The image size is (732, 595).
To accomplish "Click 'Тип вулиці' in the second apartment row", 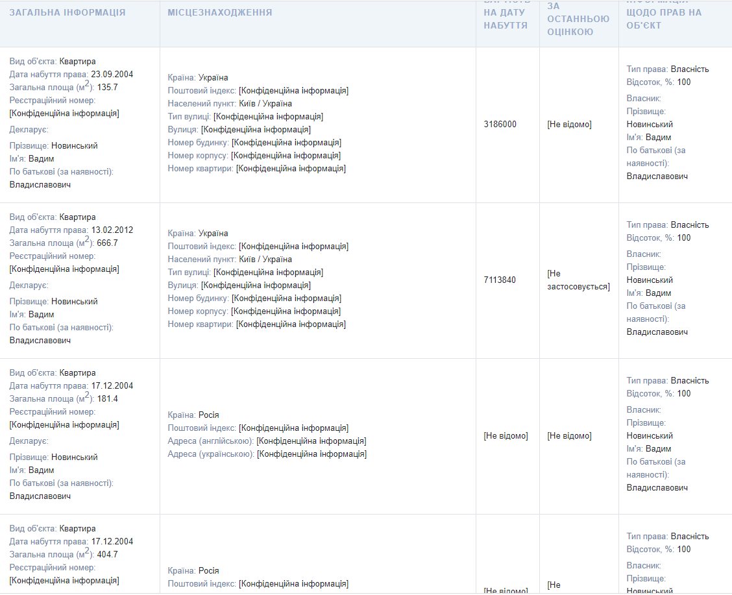I will coord(189,273).
